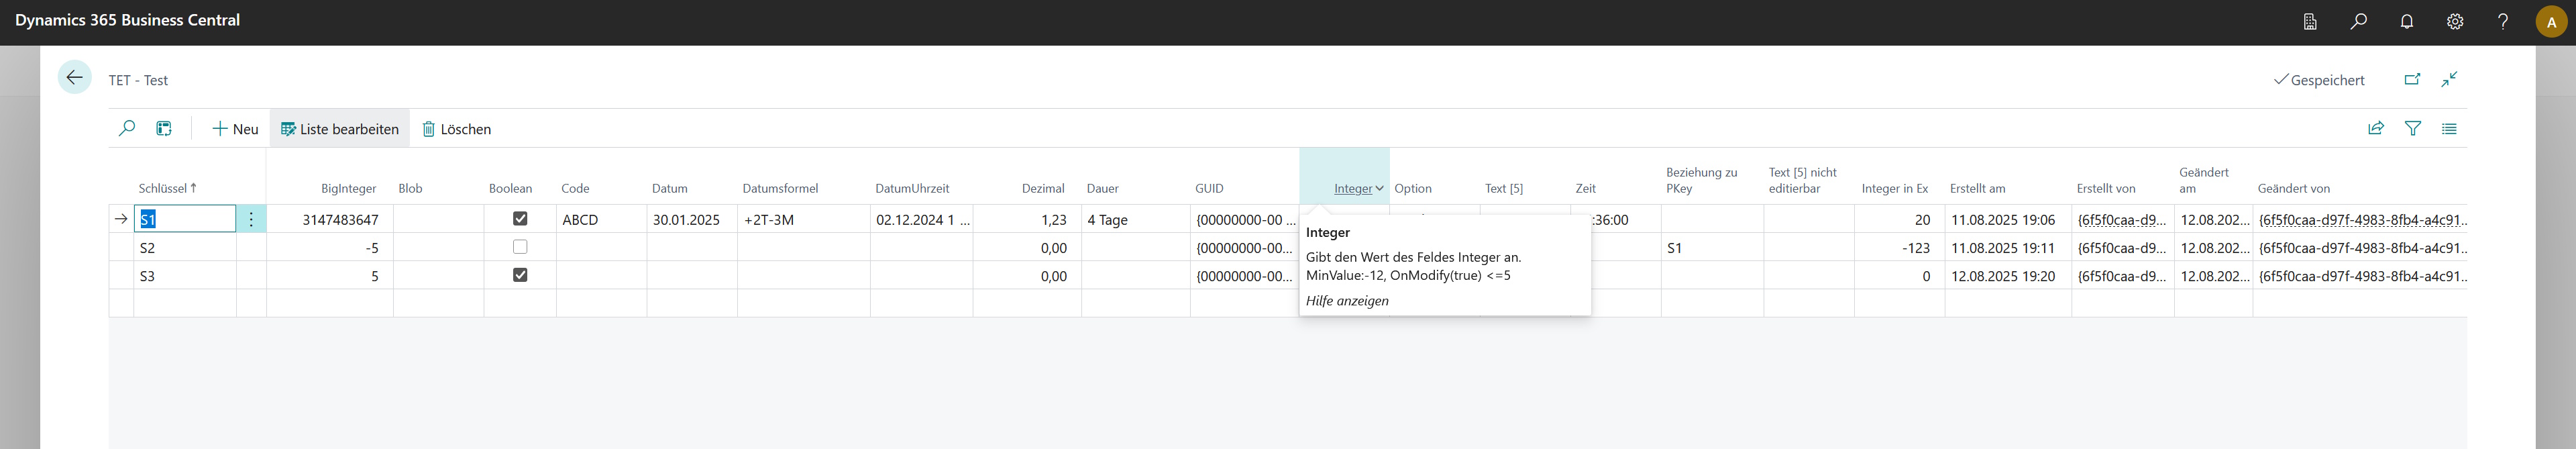Open the share icon in list toolbar
The image size is (2576, 449).
pyautogui.click(x=2376, y=129)
